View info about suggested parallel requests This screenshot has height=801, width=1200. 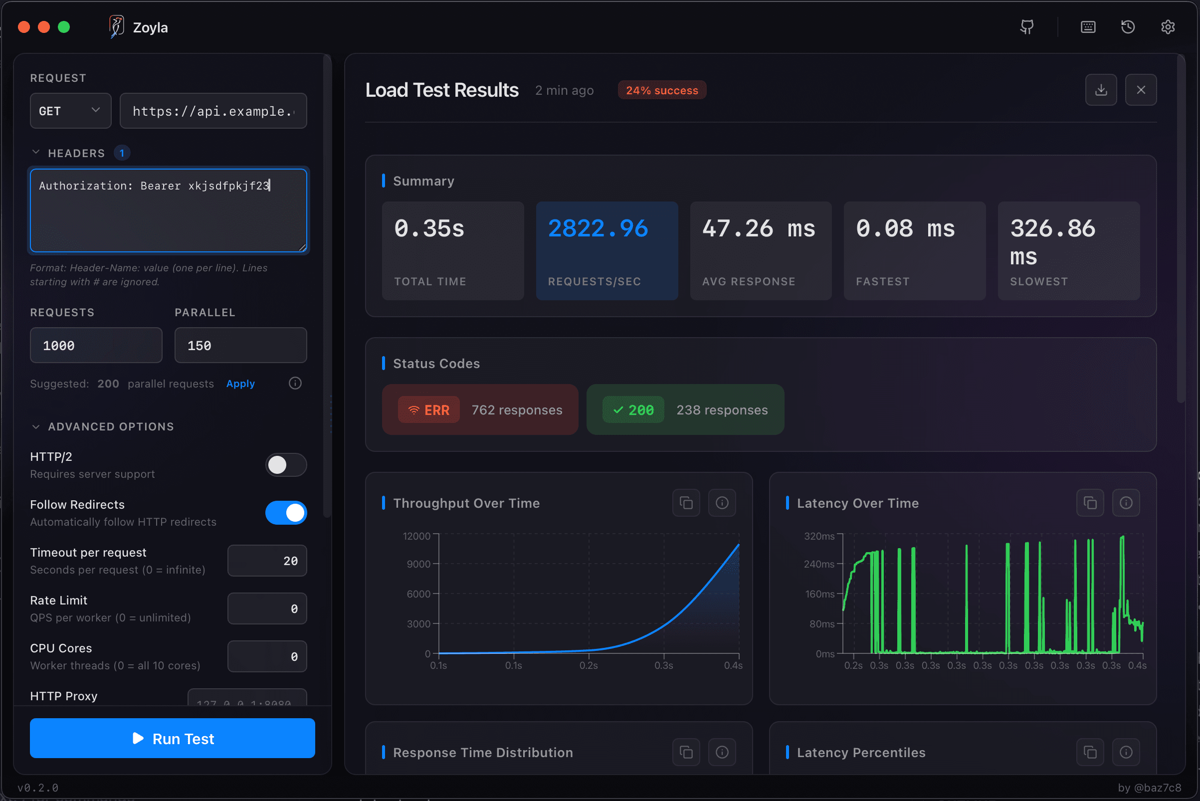point(295,383)
